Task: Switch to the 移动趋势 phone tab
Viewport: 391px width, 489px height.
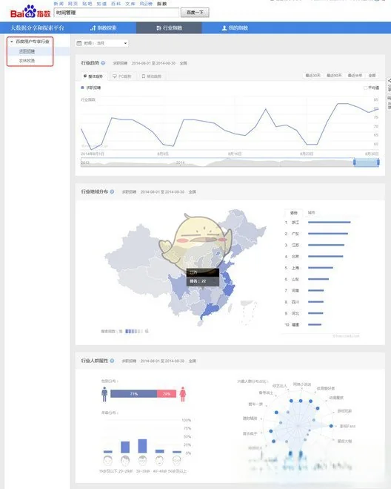Action: click(152, 76)
